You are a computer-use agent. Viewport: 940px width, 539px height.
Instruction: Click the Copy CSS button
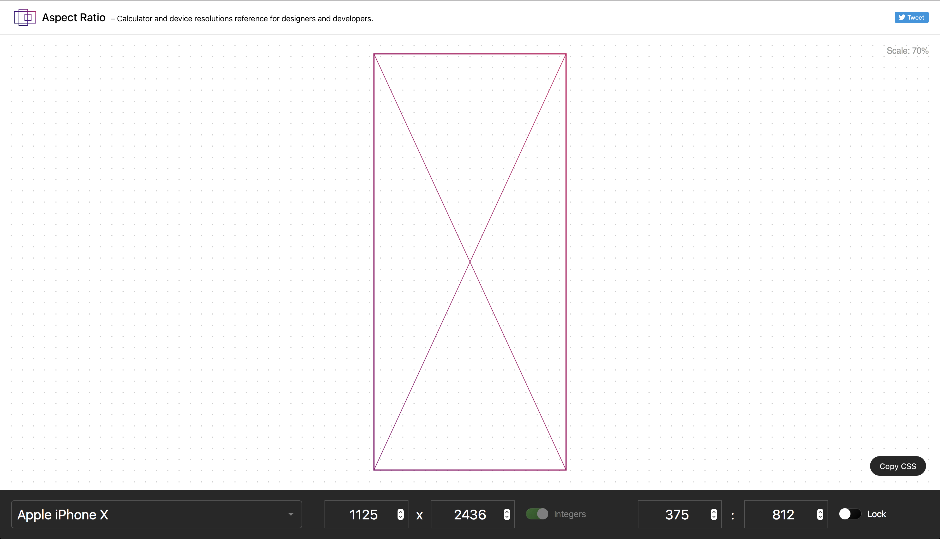pyautogui.click(x=897, y=466)
